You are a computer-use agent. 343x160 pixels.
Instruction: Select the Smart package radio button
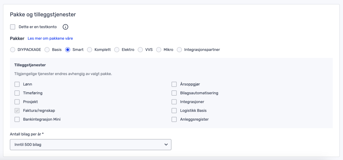click(x=68, y=50)
